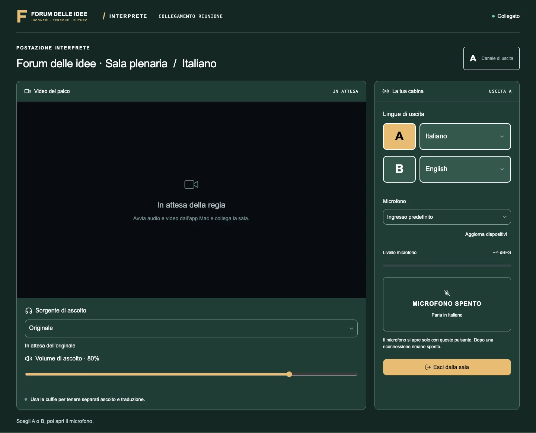Screen dimensions: 536x433
Task: Click the 'Forum delle idee · Sala plenaria / Italiano' title
Action: pyautogui.click(x=117, y=64)
